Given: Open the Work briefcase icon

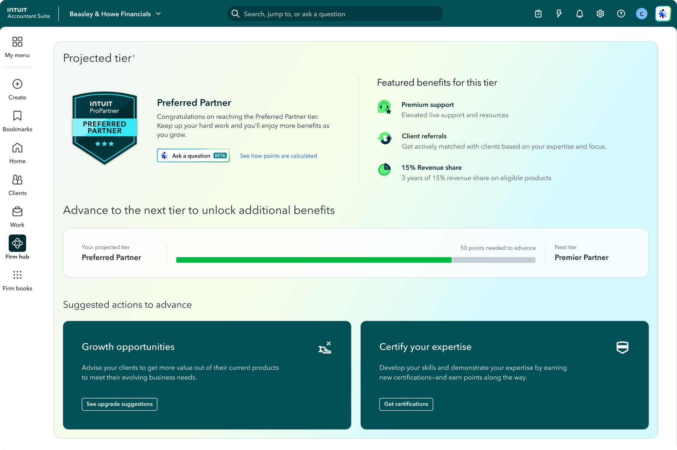Looking at the screenshot, I should pos(17,211).
